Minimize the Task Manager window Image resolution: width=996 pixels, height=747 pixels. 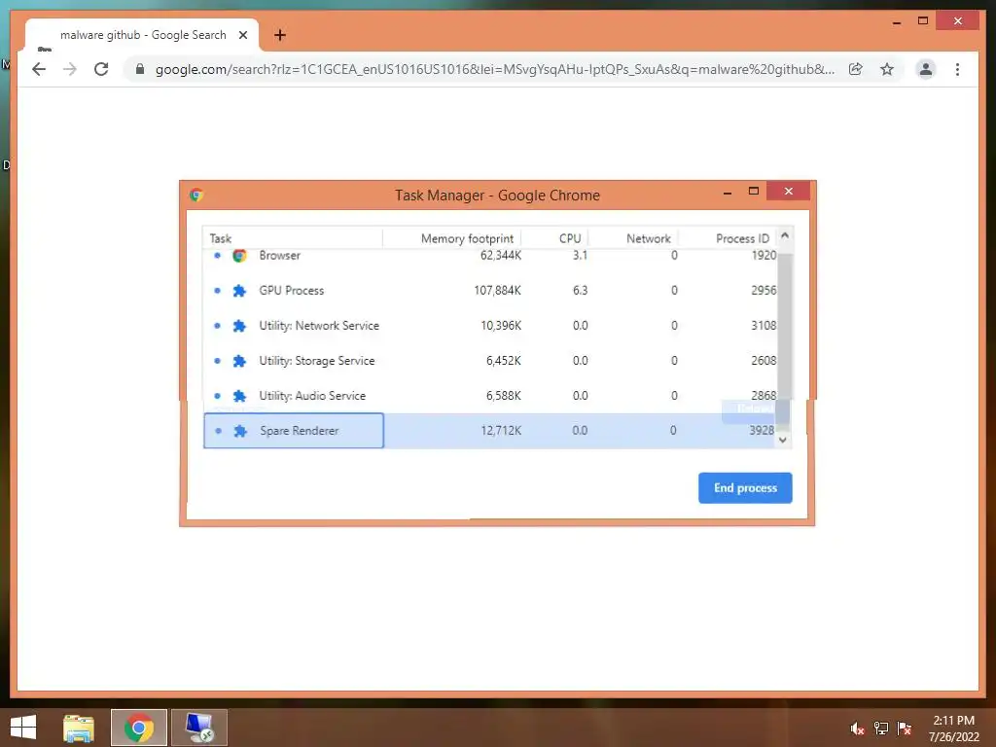click(728, 192)
